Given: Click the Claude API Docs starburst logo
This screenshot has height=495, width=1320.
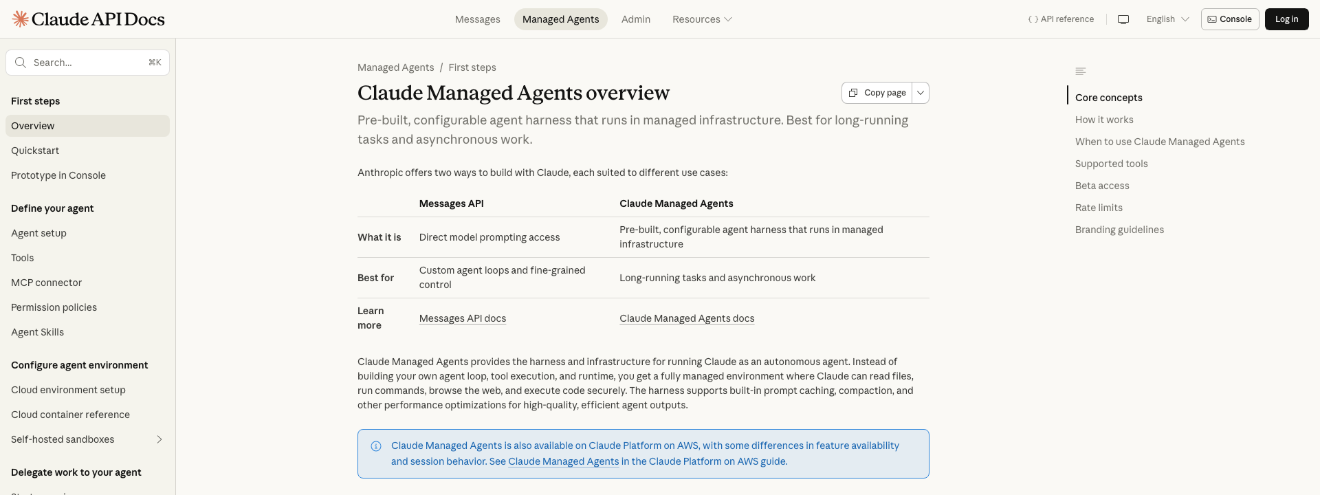Looking at the screenshot, I should point(21,19).
